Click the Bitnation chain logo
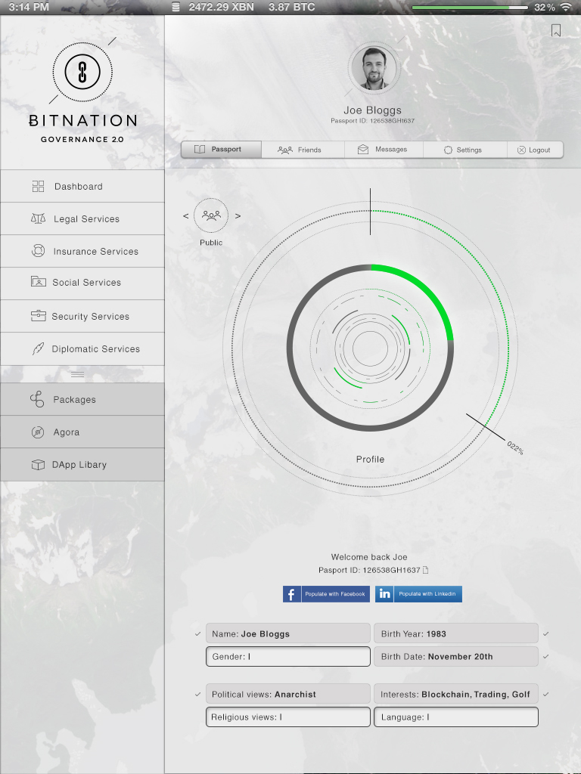This screenshot has width=581, height=774. pos(82,72)
